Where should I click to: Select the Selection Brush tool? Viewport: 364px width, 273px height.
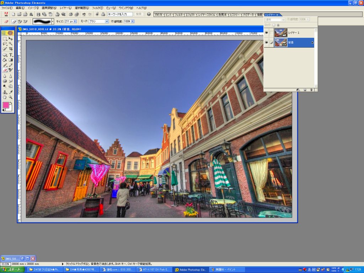[5, 49]
